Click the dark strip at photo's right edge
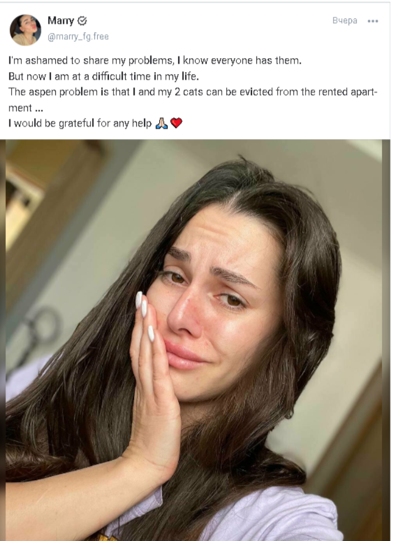The width and height of the screenshot is (400, 541). (x=386, y=340)
